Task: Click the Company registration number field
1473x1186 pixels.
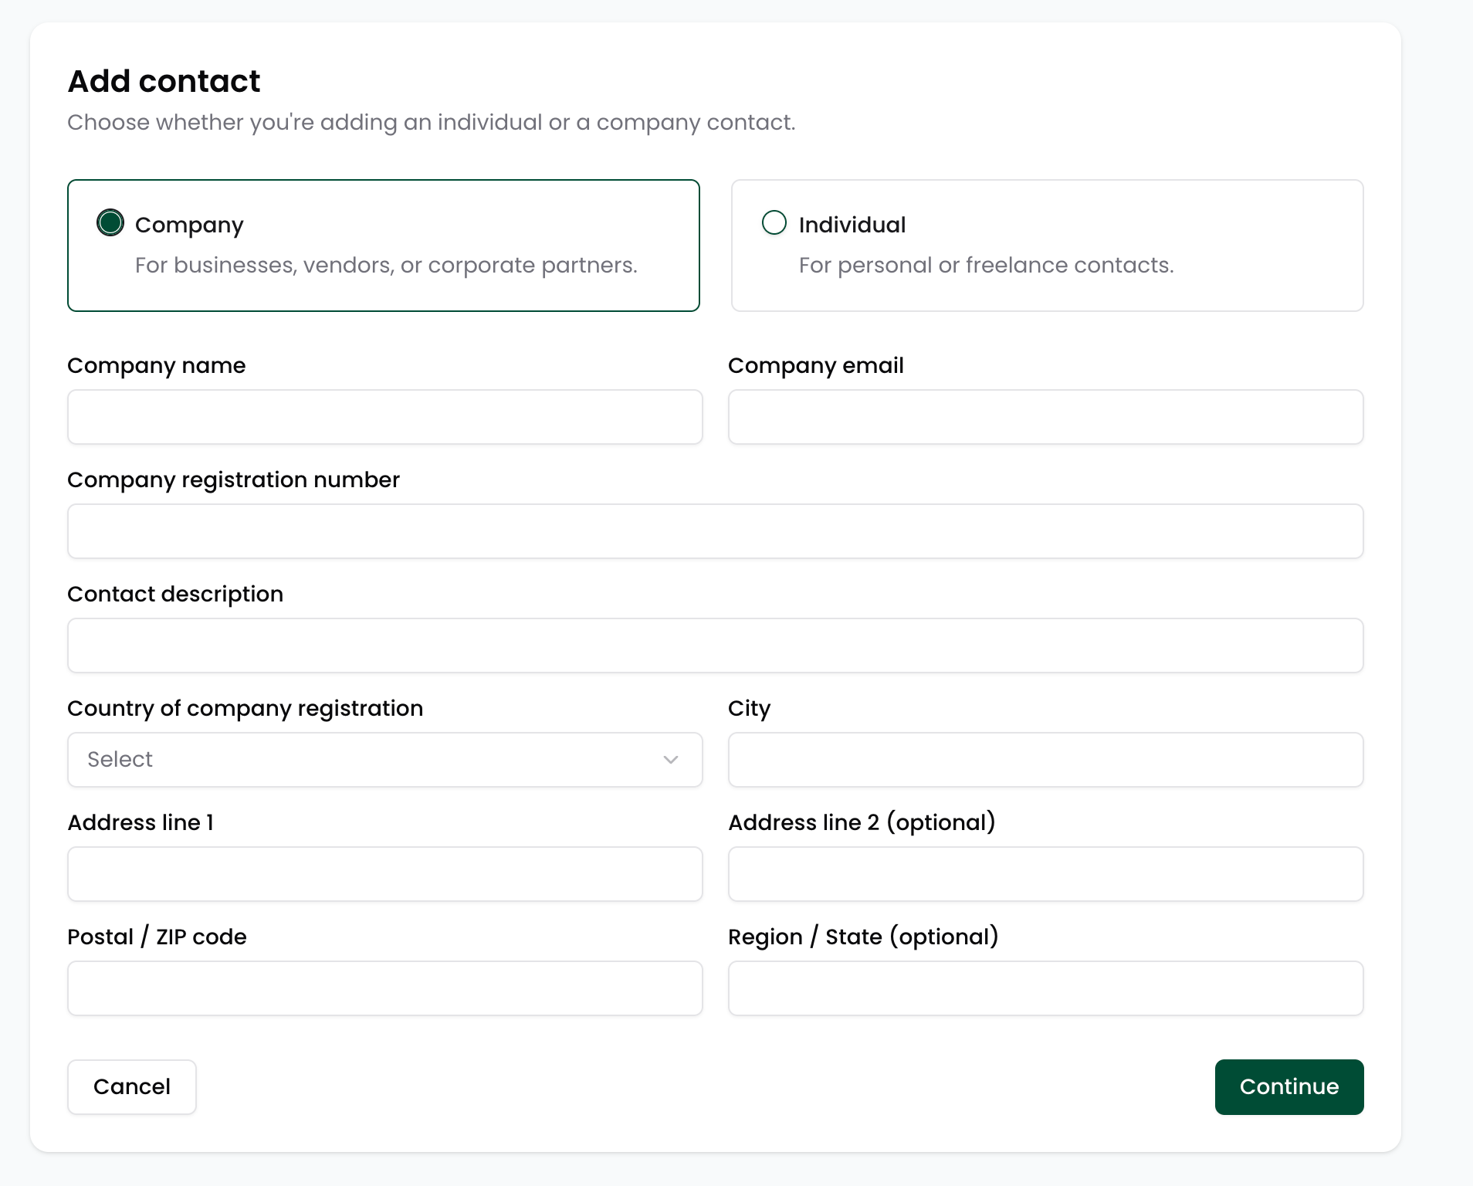Action: [715, 531]
